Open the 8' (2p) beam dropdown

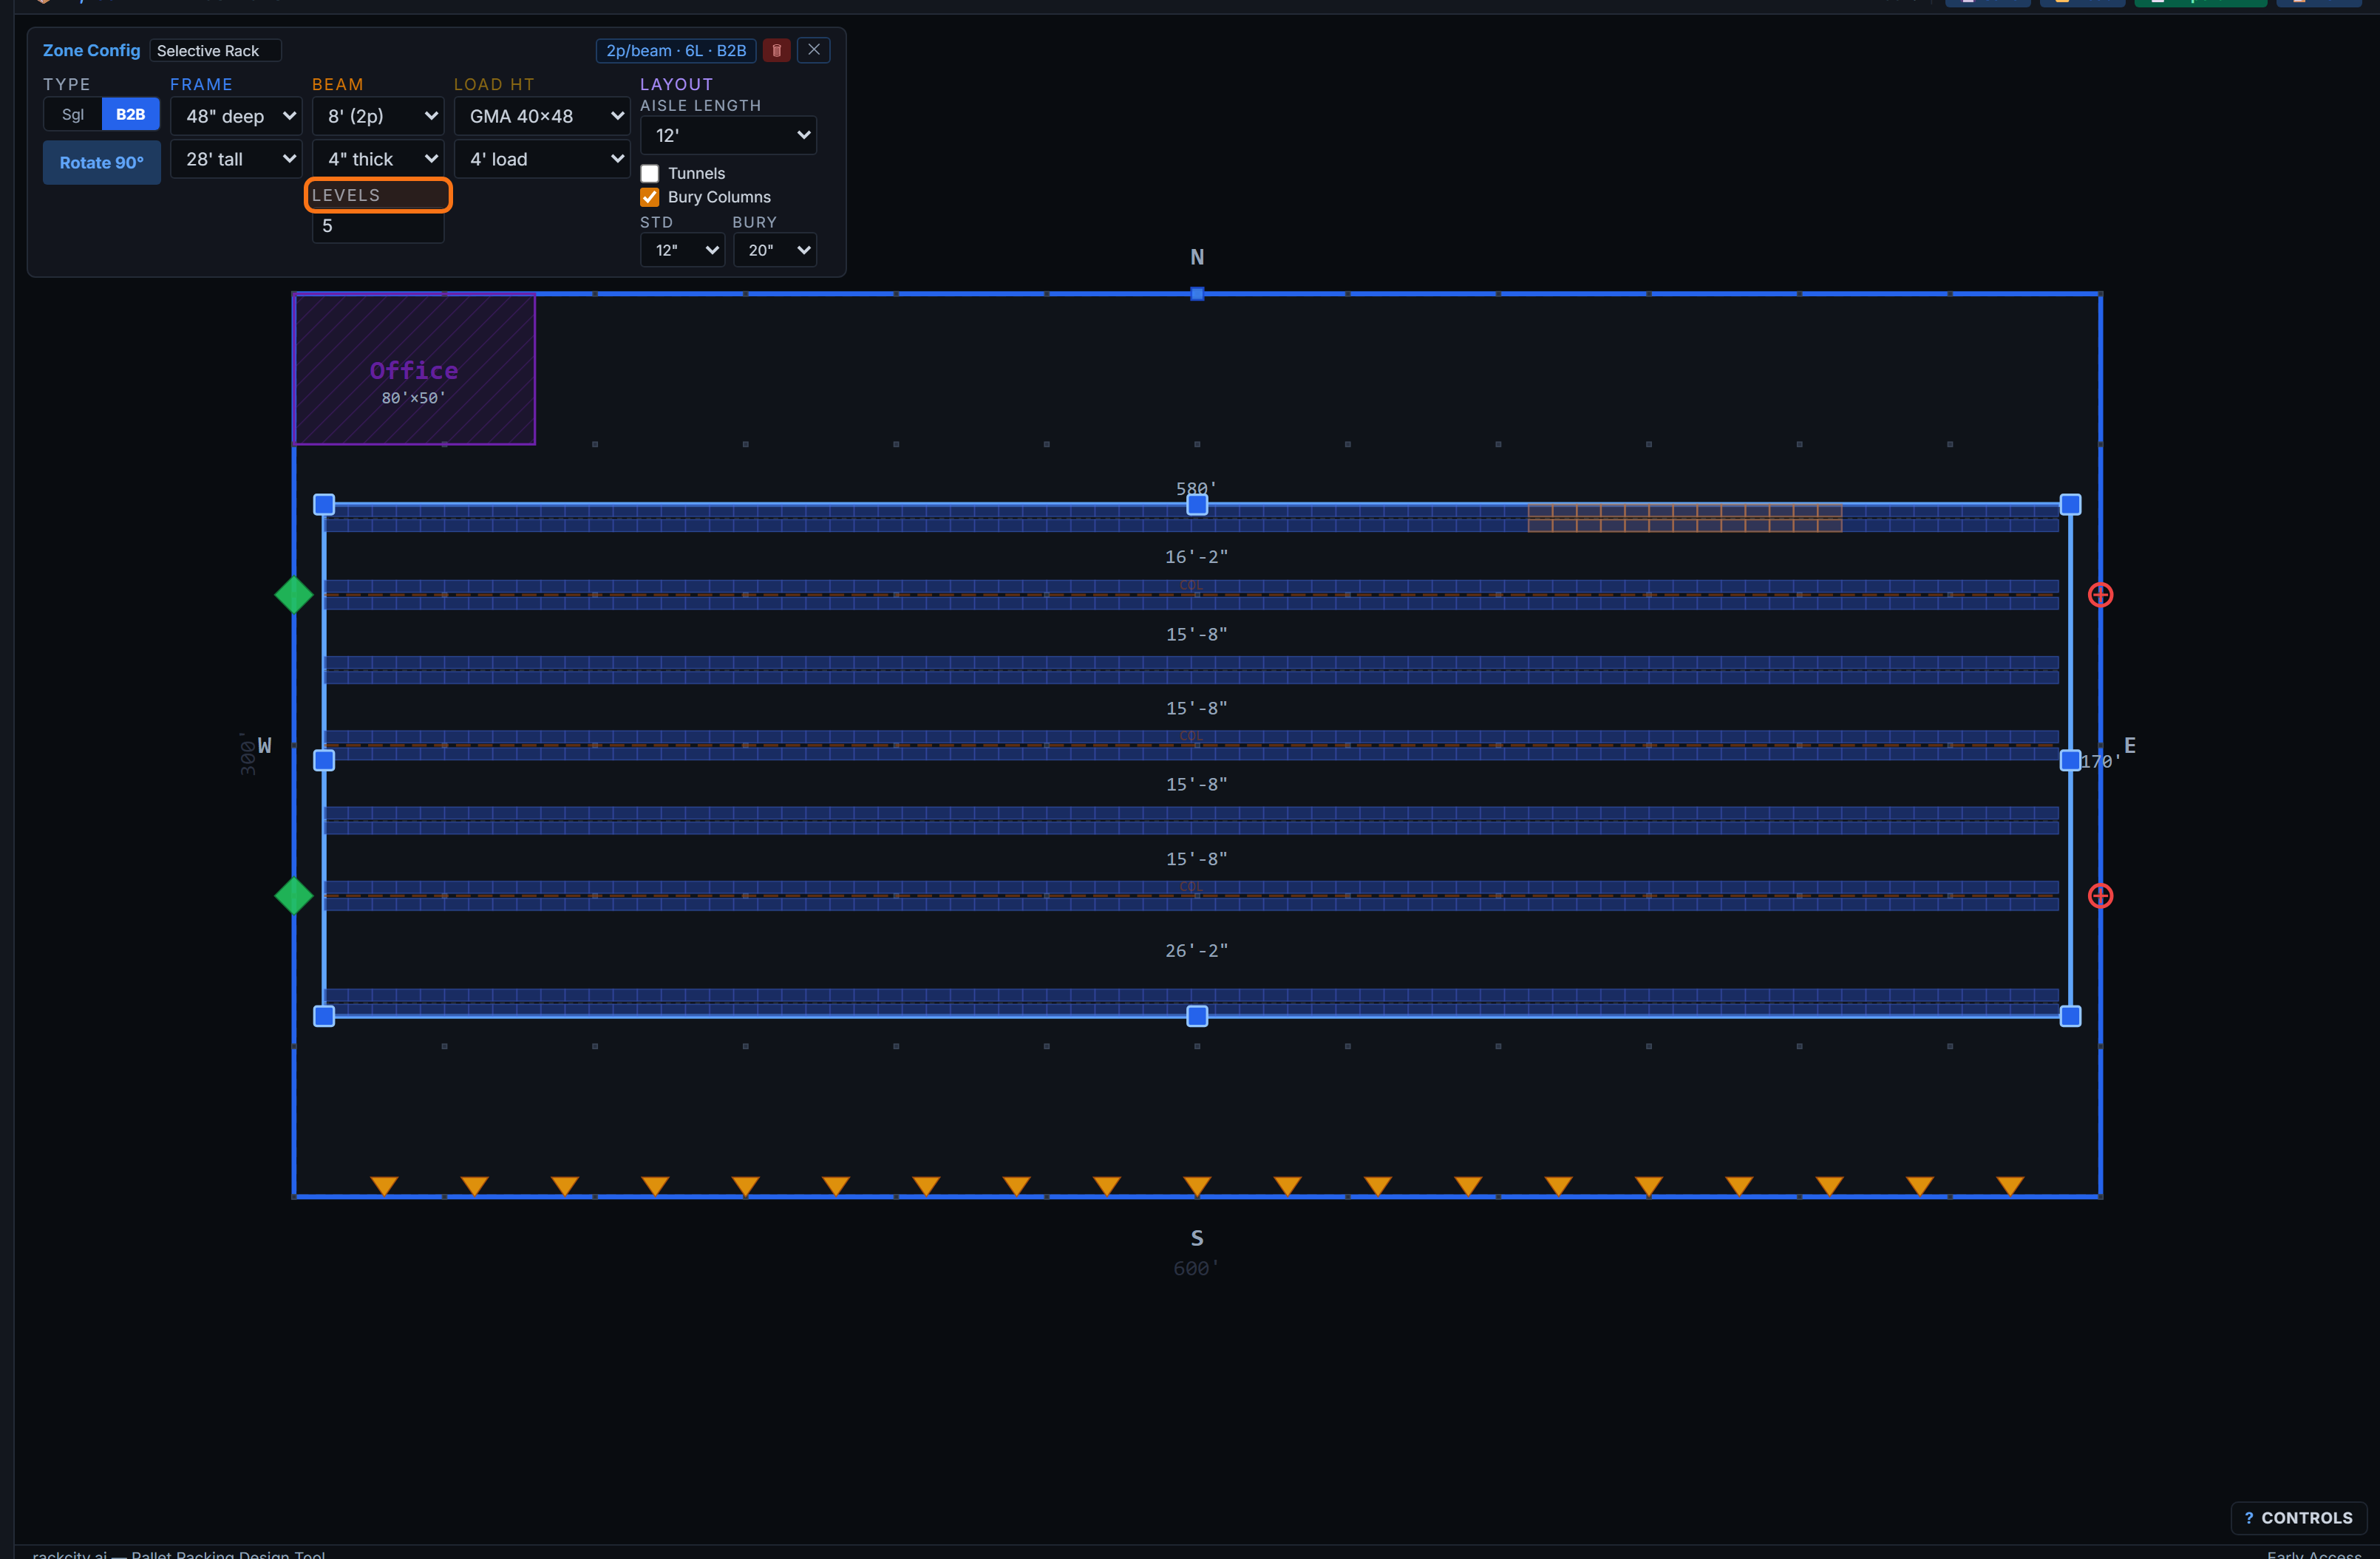tap(378, 116)
